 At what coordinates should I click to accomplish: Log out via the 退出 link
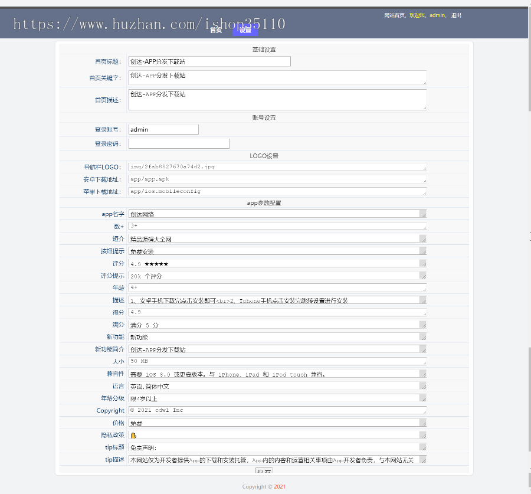click(x=456, y=15)
